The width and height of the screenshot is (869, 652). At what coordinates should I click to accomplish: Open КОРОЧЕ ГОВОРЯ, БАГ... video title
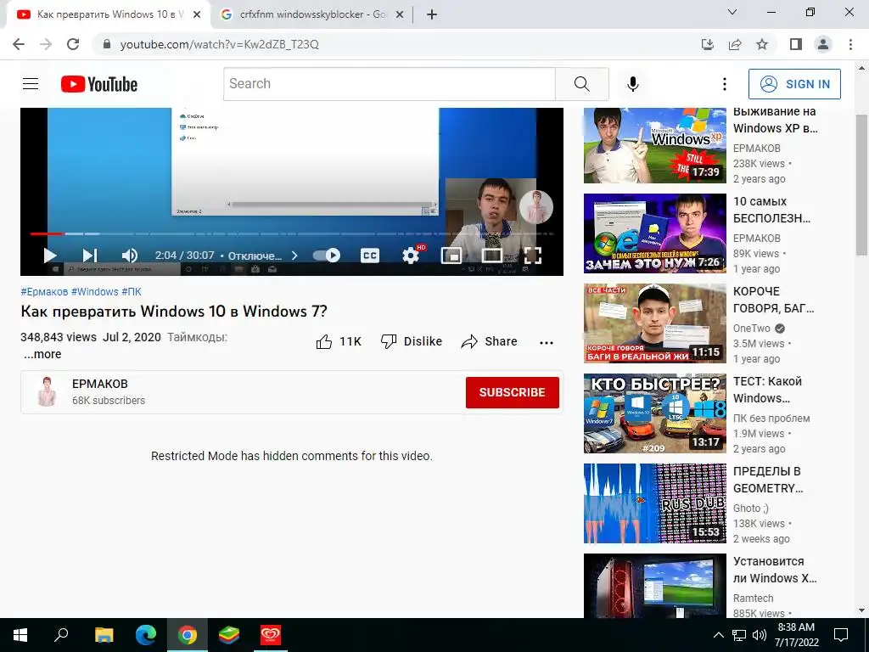[774, 300]
